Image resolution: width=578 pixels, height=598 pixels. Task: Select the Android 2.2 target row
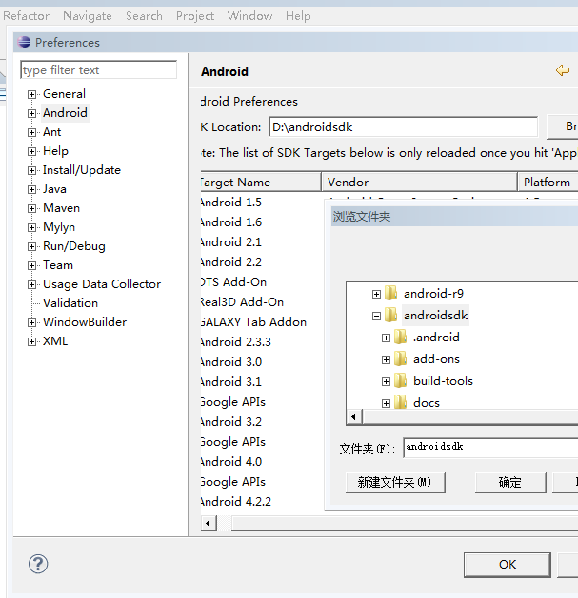231,262
